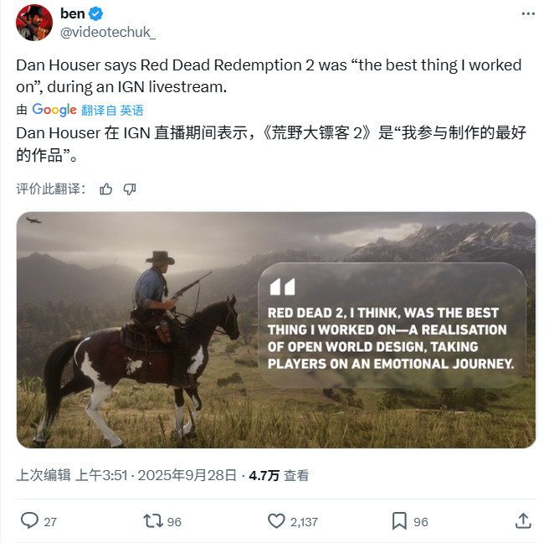Click the 上次编辑 edit history link

[44, 475]
